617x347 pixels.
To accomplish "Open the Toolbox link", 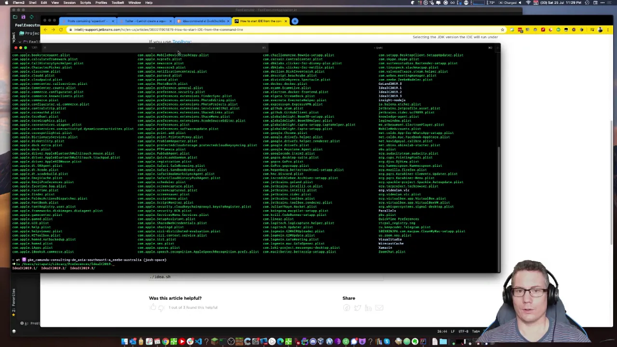I will (x=181, y=42).
